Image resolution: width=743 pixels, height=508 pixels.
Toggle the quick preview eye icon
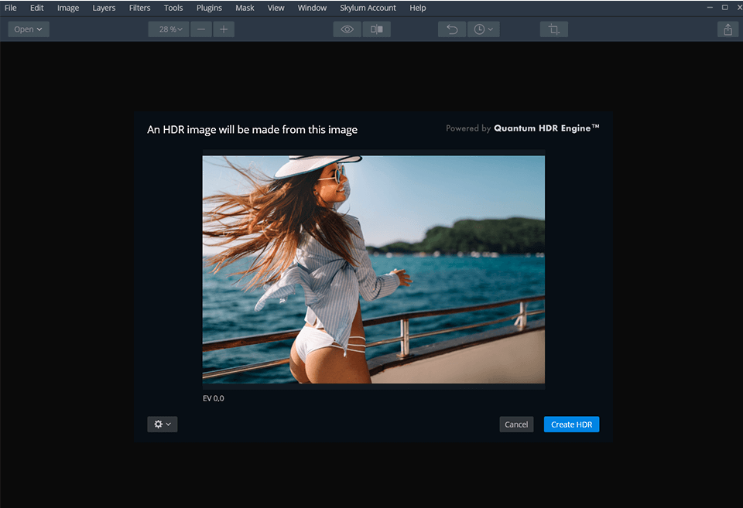[346, 29]
